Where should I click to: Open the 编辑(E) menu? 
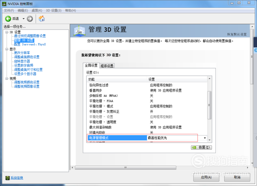23,10
